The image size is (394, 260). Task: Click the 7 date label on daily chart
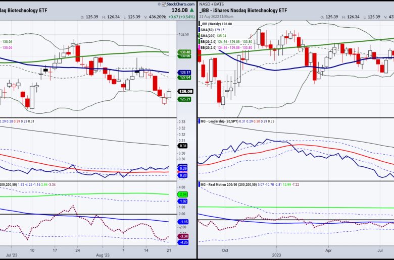tap(123, 250)
